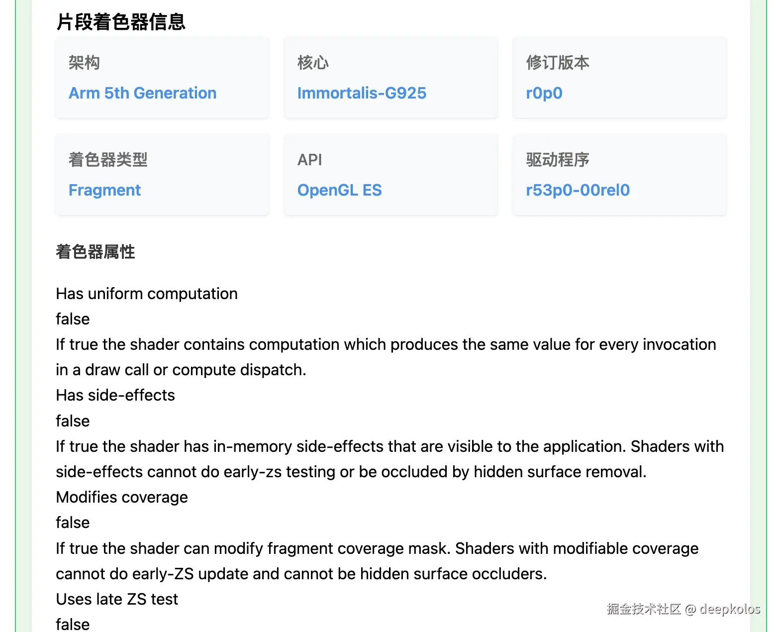Click the Has uniform computation property

point(147,294)
